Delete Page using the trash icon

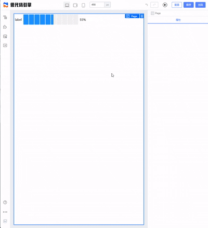click(142, 16)
